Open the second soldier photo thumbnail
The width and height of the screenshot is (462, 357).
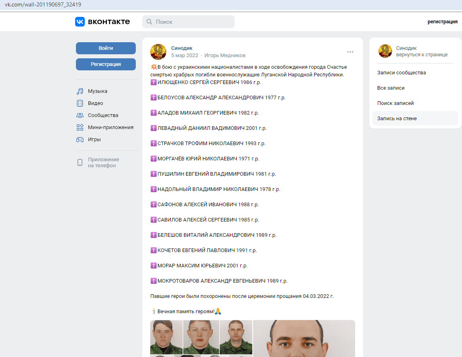(x=201, y=337)
